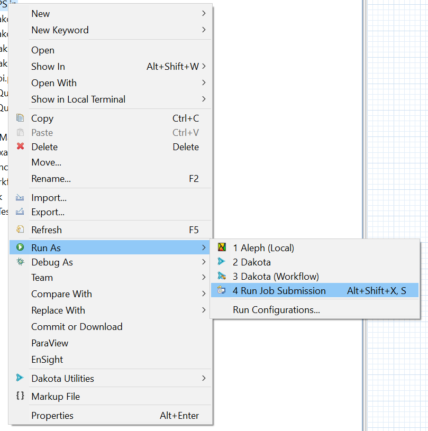This screenshot has height=431, width=428.
Task: Launch ParaView from the menu
Action: tap(50, 343)
